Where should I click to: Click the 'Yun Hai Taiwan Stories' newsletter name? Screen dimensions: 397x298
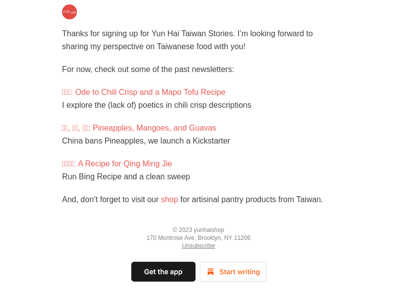[193, 34]
